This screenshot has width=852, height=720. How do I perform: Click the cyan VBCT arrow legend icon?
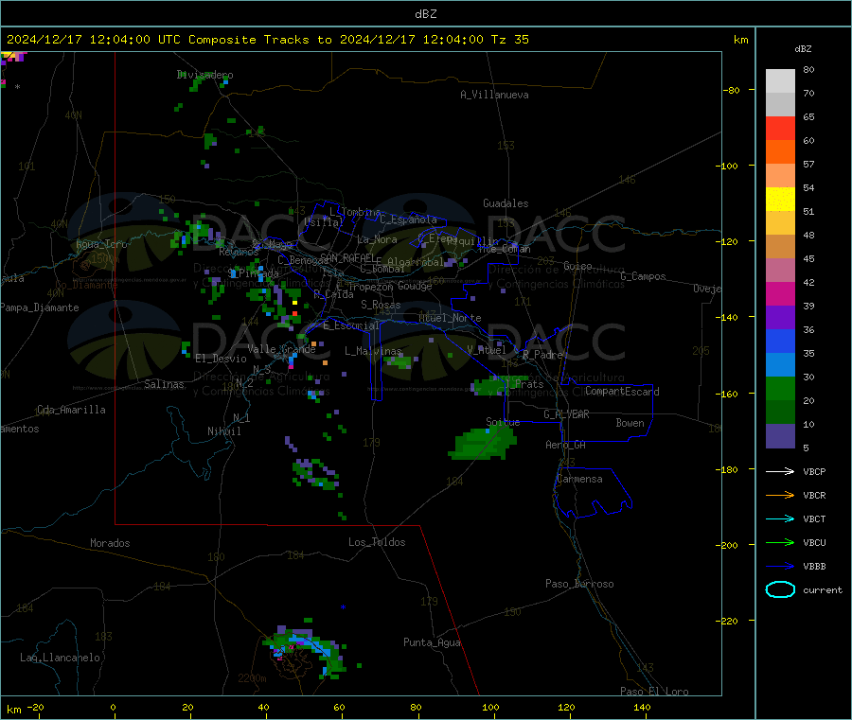click(780, 519)
